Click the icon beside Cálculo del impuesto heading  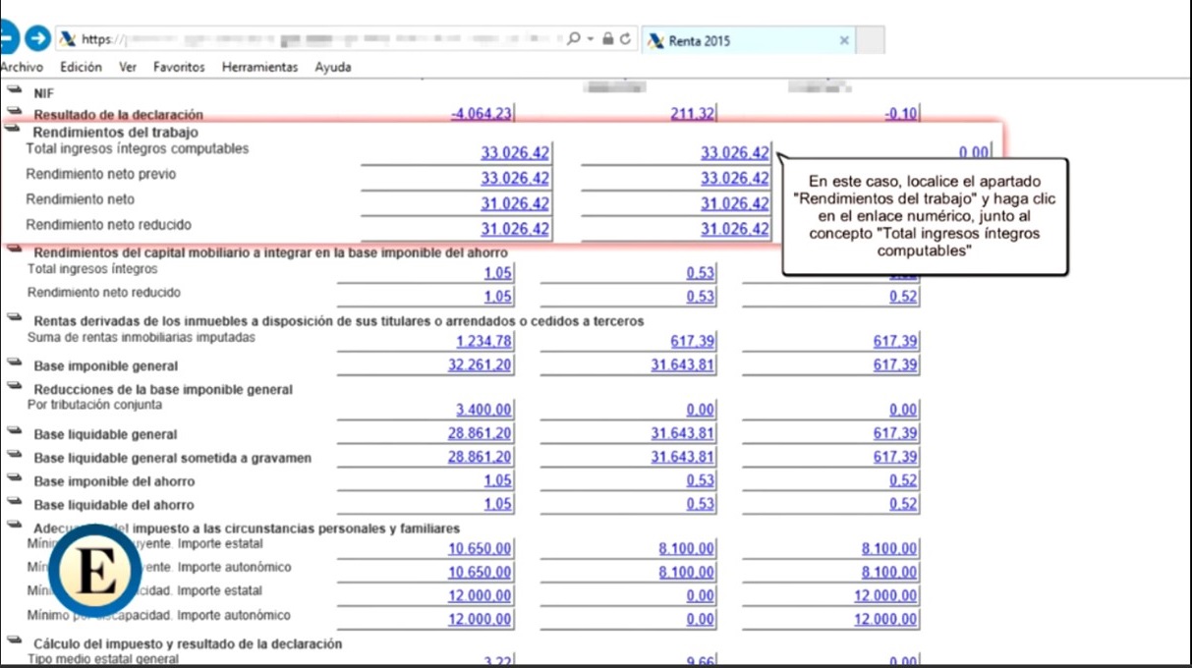click(x=14, y=640)
